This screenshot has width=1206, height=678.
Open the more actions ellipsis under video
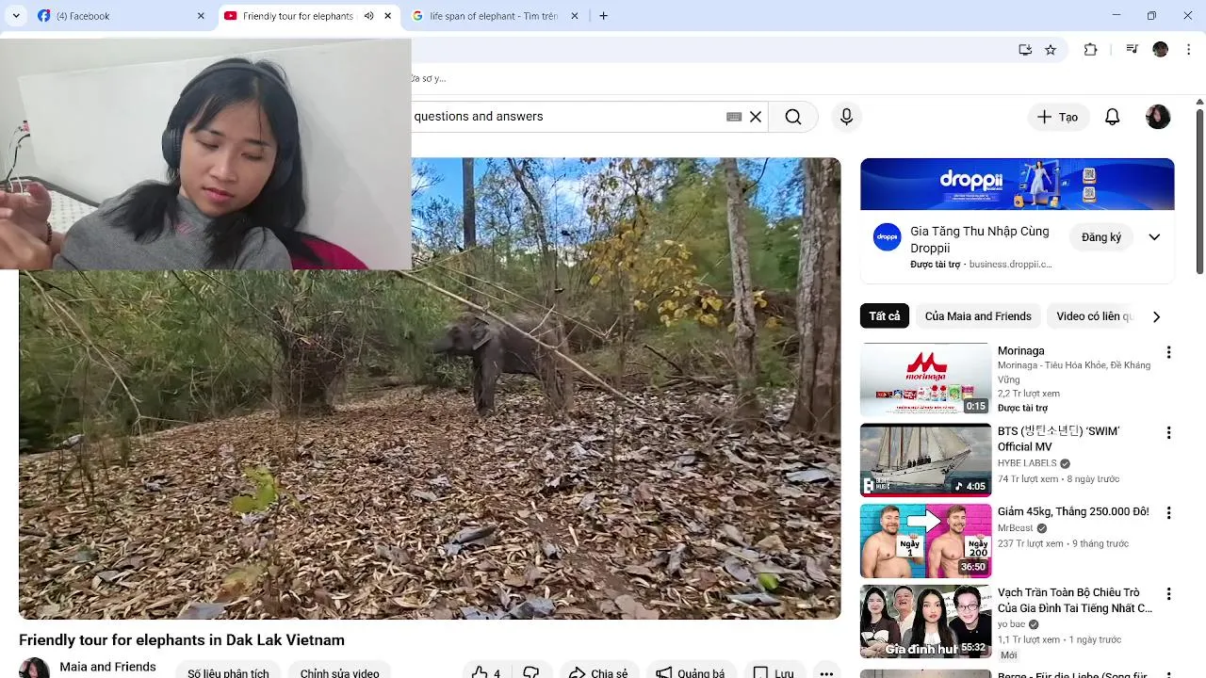pos(826,672)
